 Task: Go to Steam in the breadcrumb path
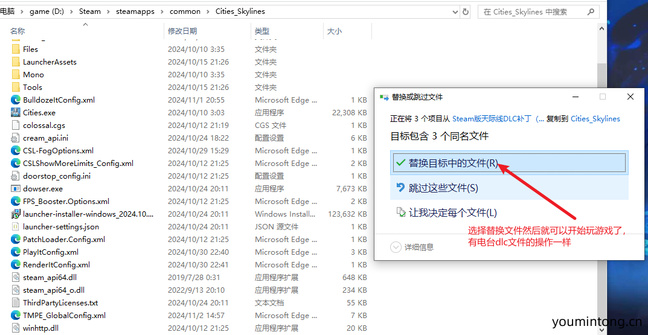pos(89,11)
